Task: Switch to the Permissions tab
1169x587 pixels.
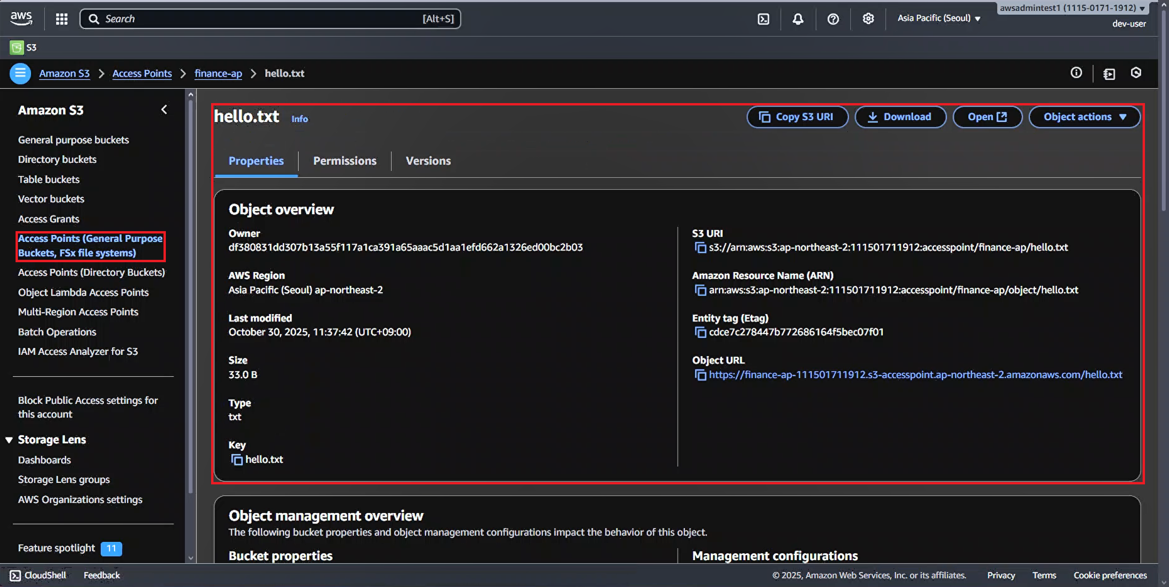Action: pos(344,161)
